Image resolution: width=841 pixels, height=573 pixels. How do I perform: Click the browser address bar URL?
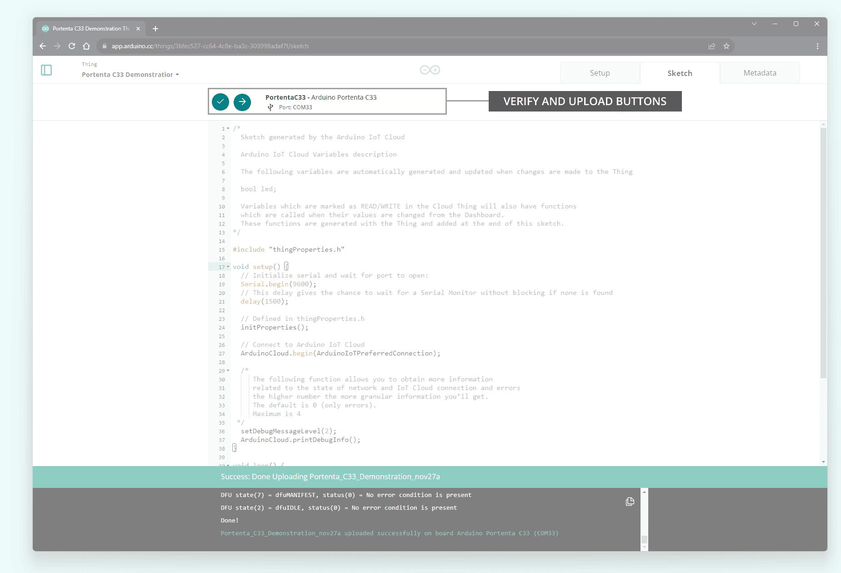(x=209, y=46)
